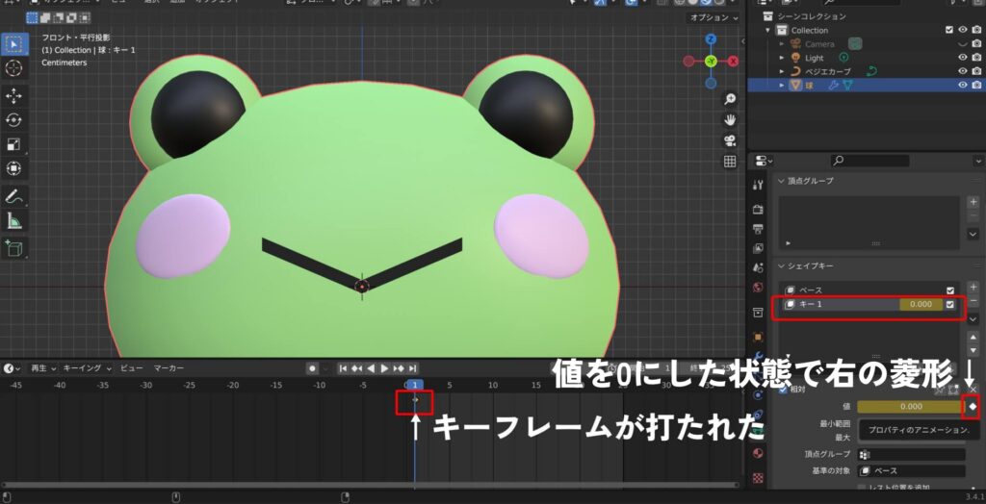Uncheck the ベース shape key checkbox
986x504 pixels.
click(x=950, y=290)
